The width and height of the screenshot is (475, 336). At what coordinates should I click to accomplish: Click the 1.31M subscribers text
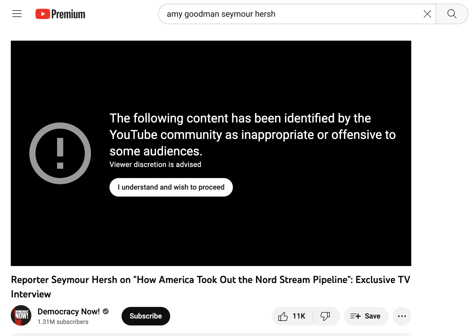coord(63,322)
